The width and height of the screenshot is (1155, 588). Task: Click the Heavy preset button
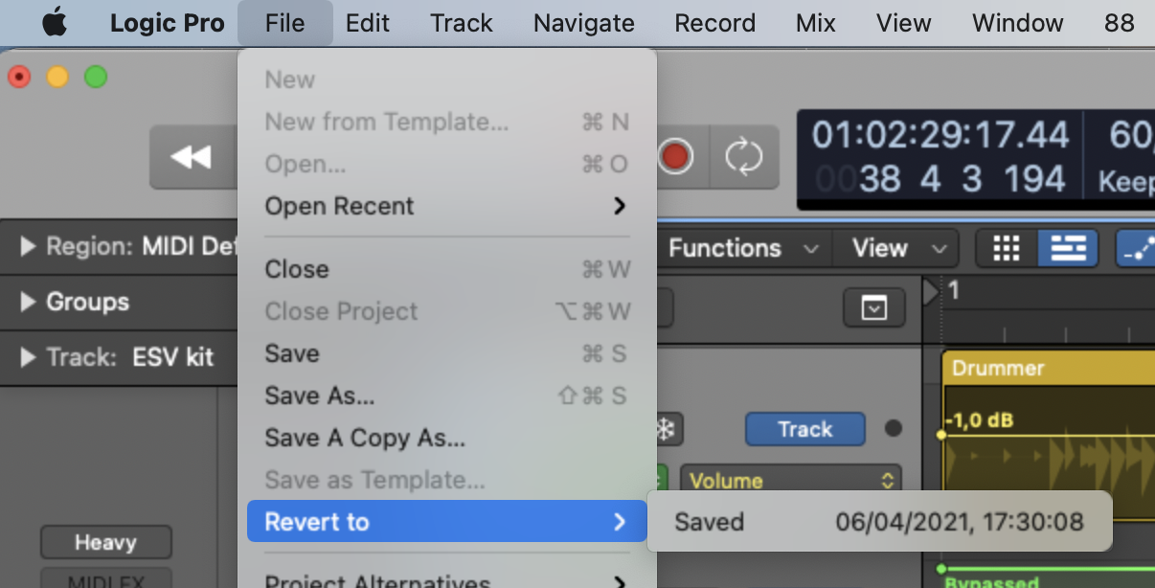tap(105, 543)
